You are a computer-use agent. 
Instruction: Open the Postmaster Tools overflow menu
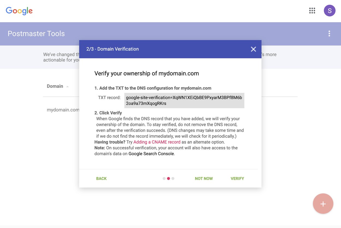click(x=329, y=33)
